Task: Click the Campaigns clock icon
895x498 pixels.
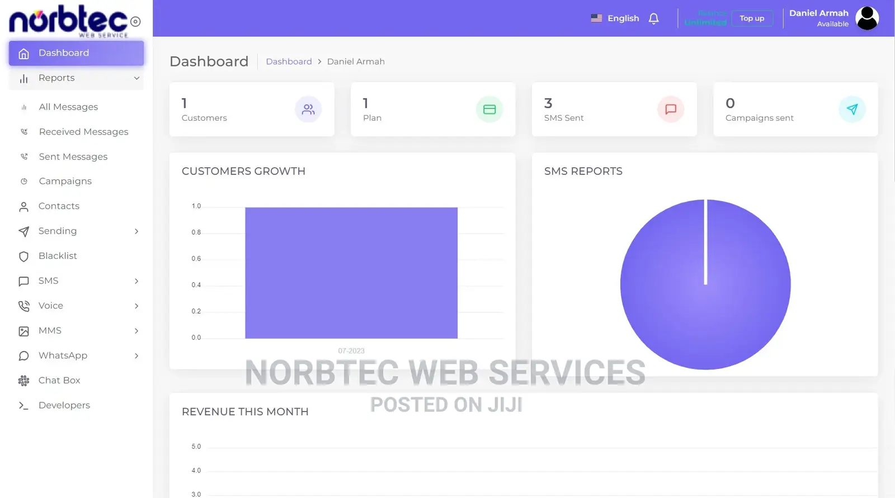Action: pyautogui.click(x=24, y=182)
